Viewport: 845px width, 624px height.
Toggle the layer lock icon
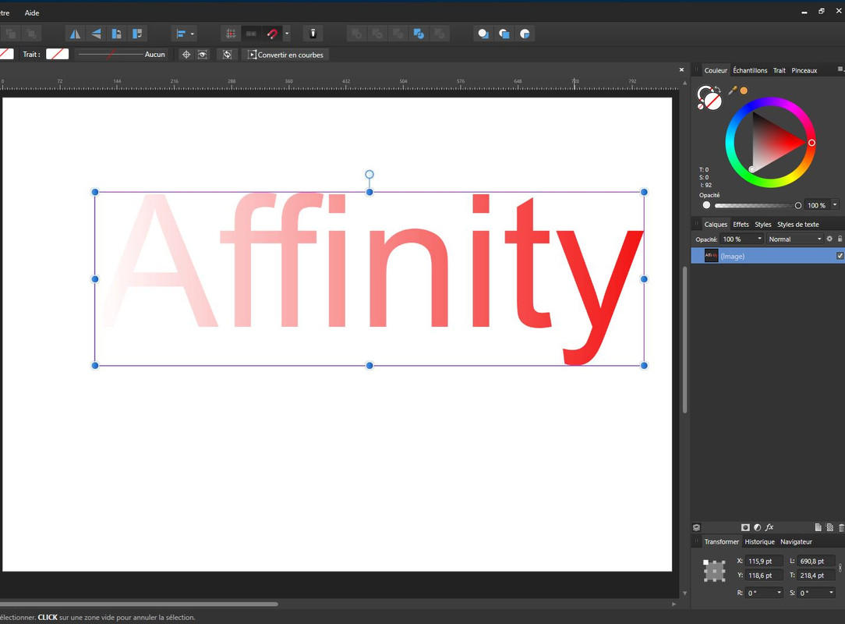(x=840, y=239)
